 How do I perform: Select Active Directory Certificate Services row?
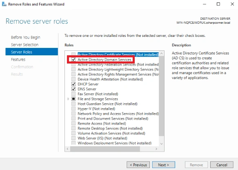[118, 54]
